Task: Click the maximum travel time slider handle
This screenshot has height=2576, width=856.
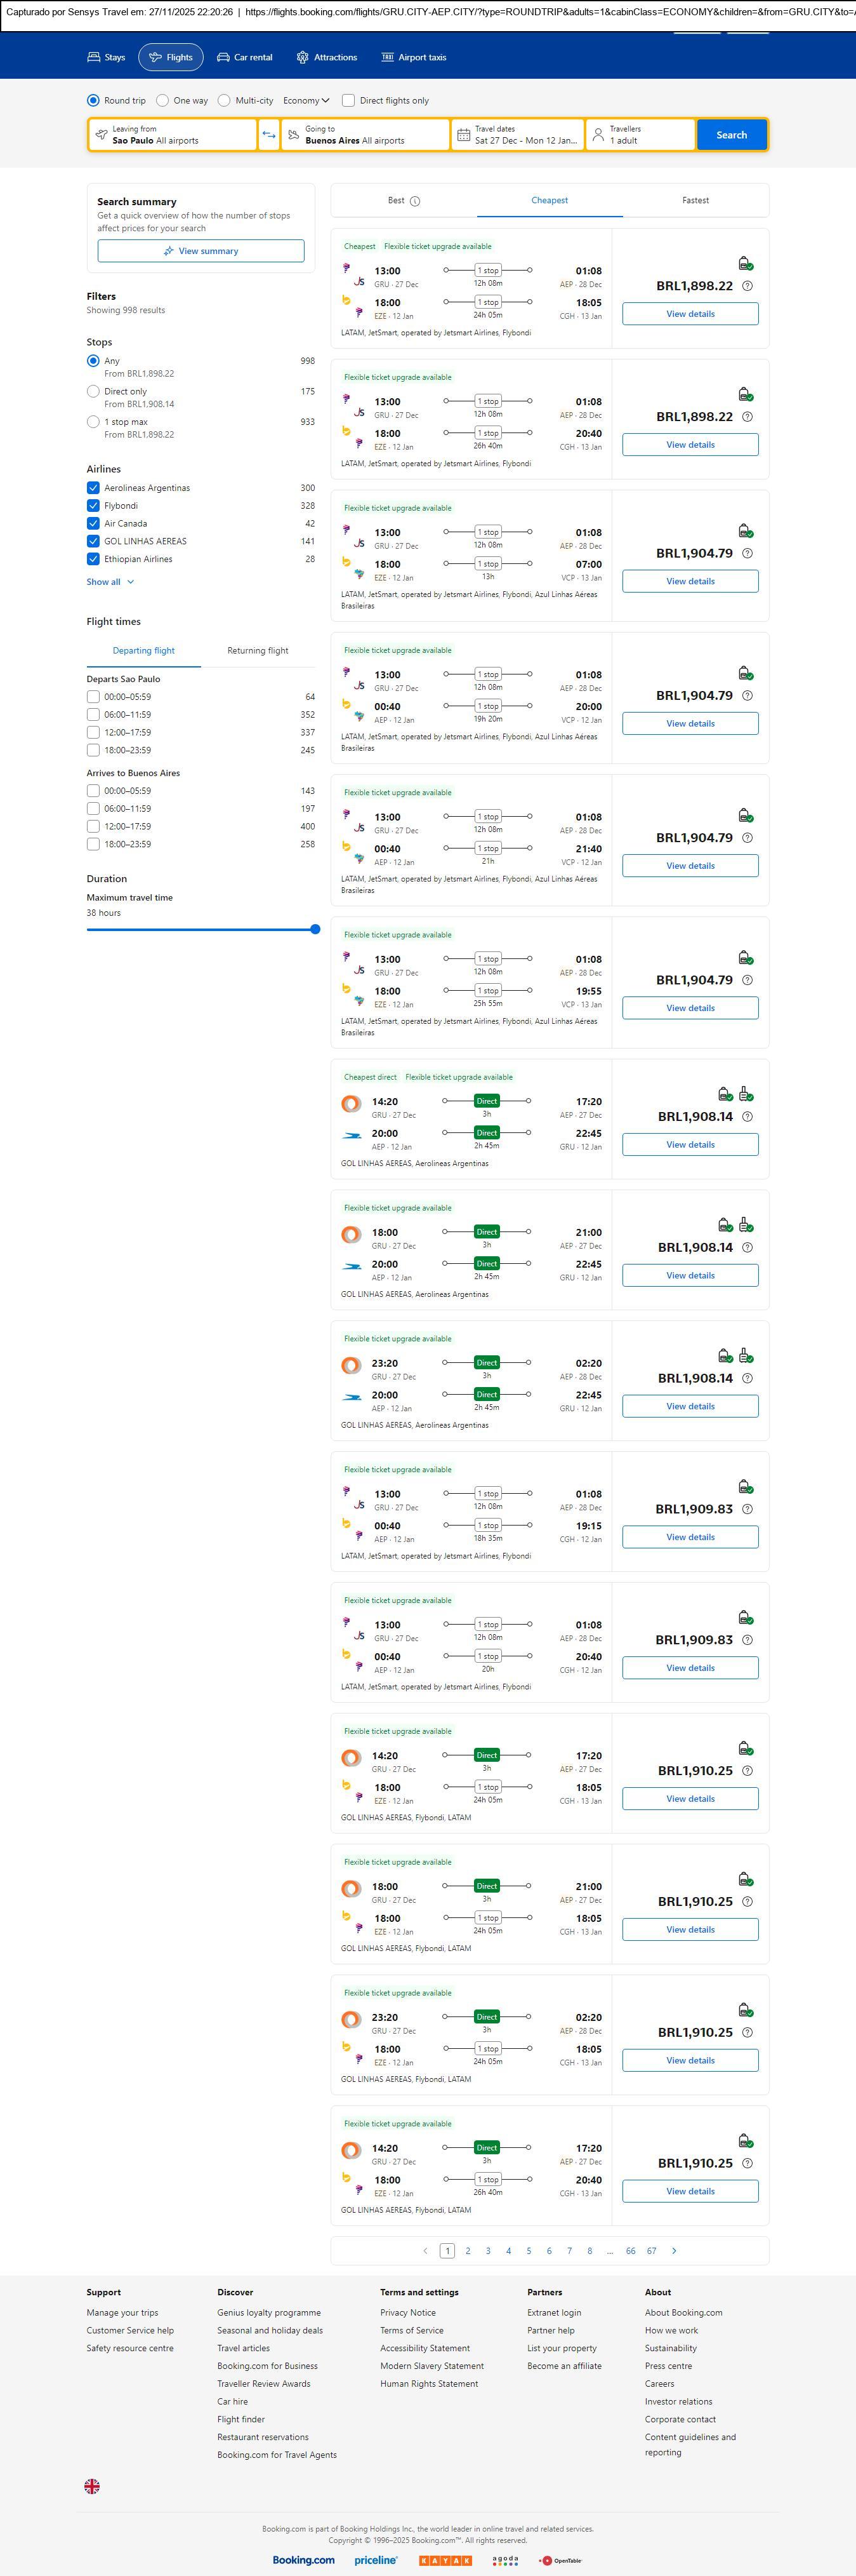Action: coord(315,929)
